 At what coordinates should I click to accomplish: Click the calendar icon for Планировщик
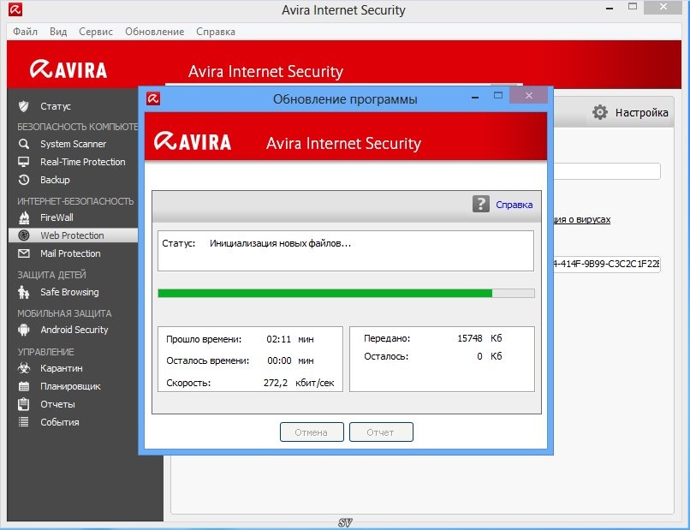[x=24, y=386]
